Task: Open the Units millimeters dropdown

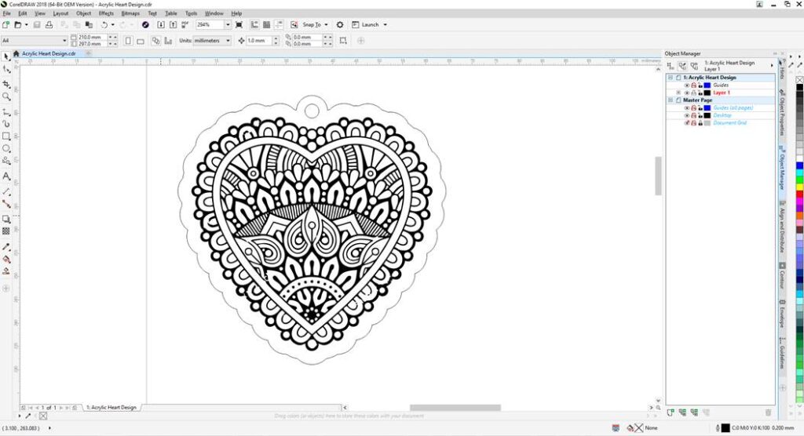Action: (228, 40)
